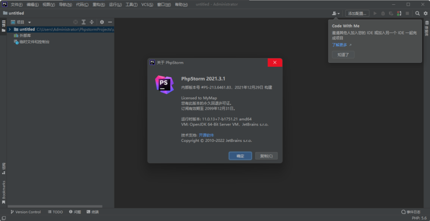This screenshot has width=430, height=221.
Task: Open the 重构(R) menu
Action: (x=99, y=5)
